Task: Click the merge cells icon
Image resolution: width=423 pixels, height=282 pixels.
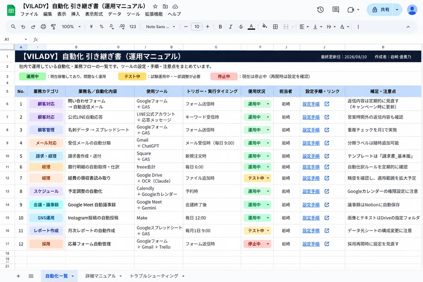Action: [286, 27]
